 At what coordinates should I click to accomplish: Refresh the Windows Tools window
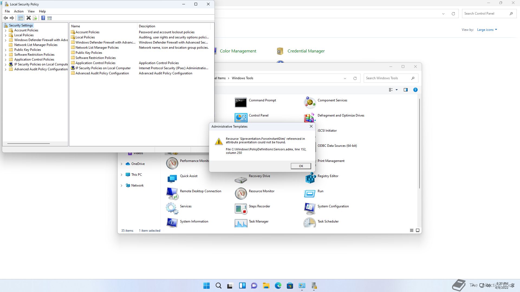click(355, 78)
